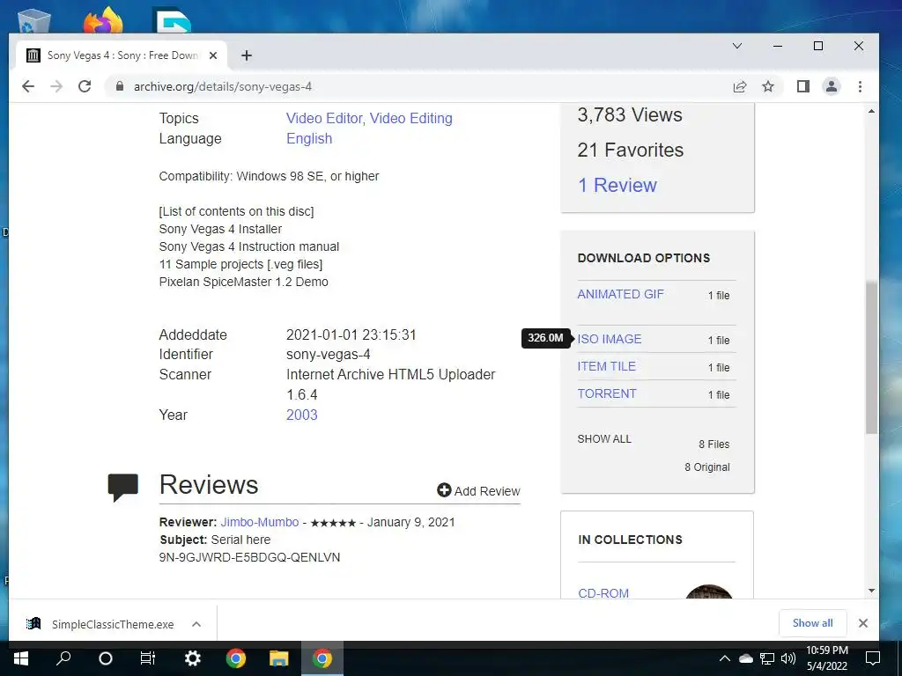Open reviewer Jimbo-Mumbo profile
Screen dimensions: 902x676
[x=260, y=523]
